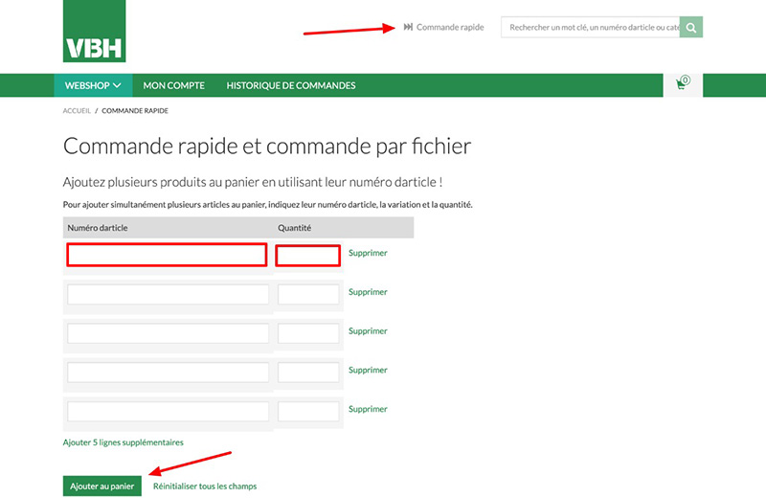The height and width of the screenshot is (498, 766).
Task: Click the search magnifier button
Action: pyautogui.click(x=691, y=28)
